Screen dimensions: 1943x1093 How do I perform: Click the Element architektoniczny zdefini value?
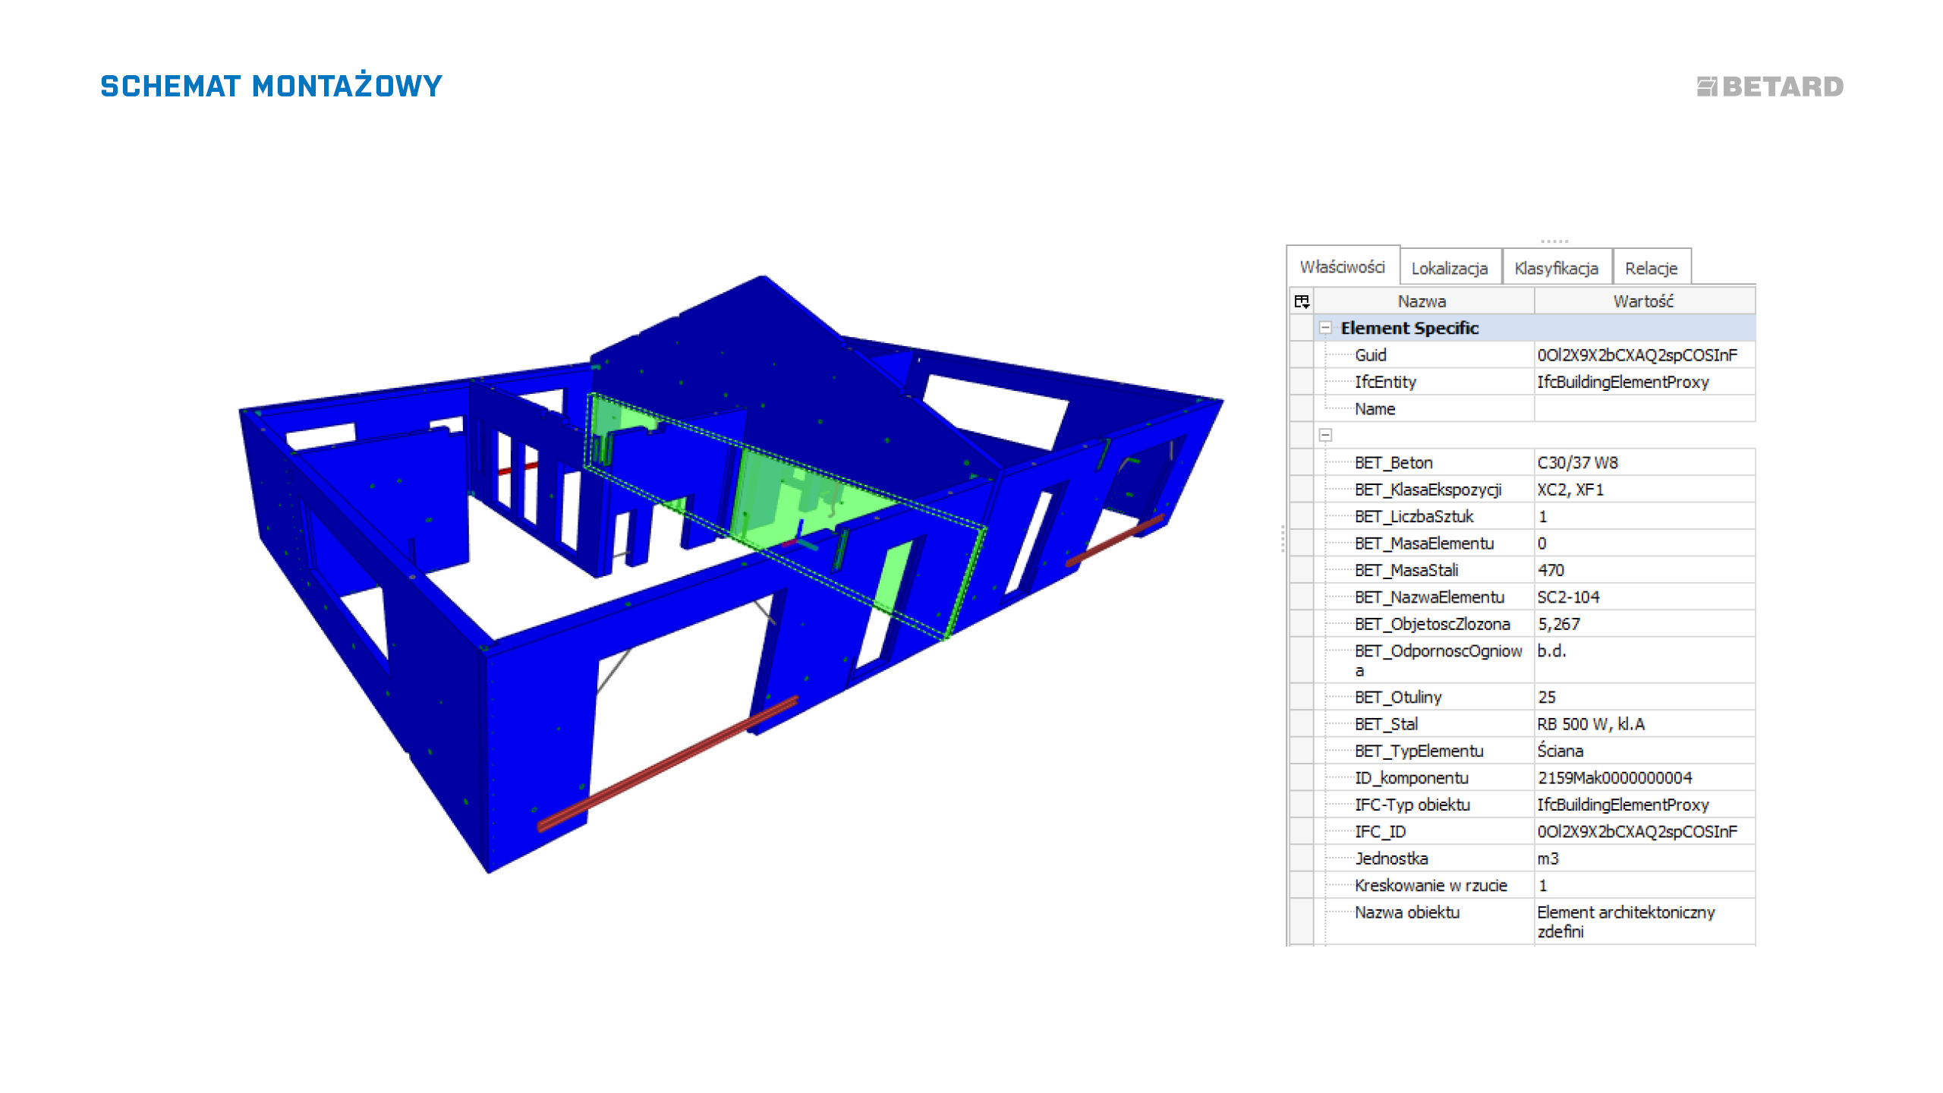pyautogui.click(x=1626, y=921)
